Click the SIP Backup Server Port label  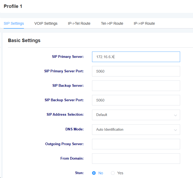point(64,100)
